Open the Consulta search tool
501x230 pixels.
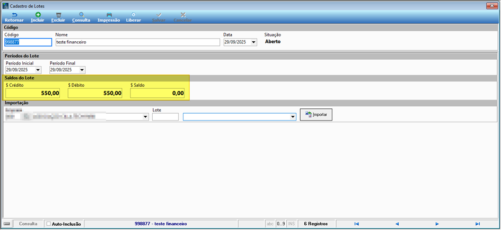coord(82,17)
